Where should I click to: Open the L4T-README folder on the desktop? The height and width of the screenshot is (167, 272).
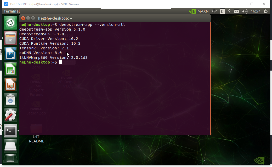click(x=36, y=131)
